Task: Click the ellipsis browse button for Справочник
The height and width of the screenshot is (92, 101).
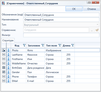Action: pyautogui.click(x=92, y=30)
